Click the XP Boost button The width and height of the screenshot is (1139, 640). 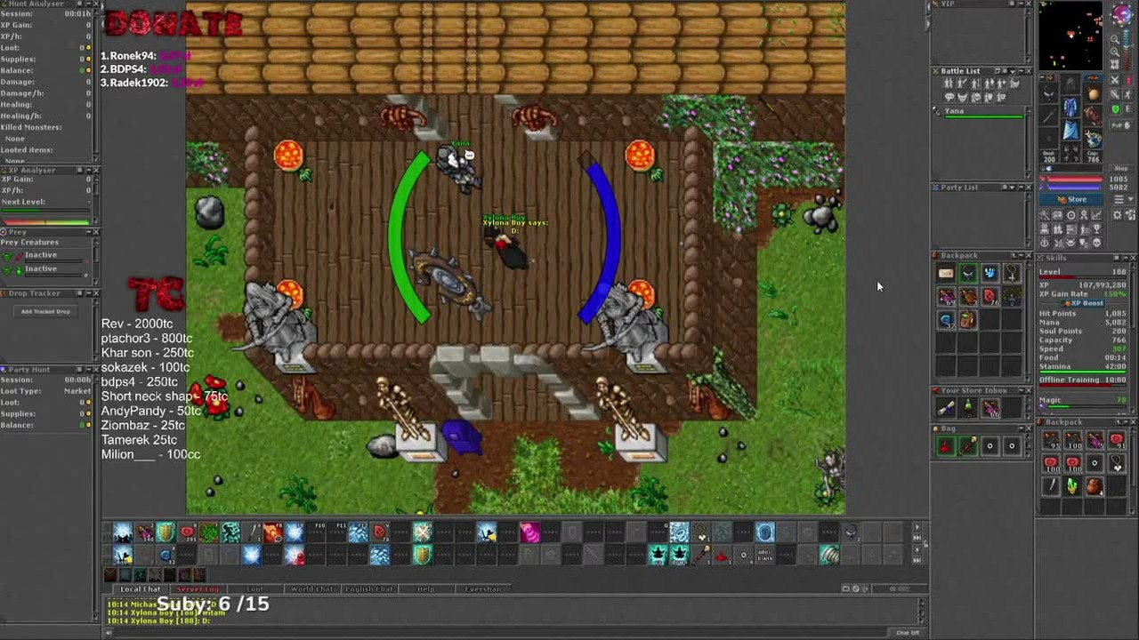pyautogui.click(x=1082, y=303)
